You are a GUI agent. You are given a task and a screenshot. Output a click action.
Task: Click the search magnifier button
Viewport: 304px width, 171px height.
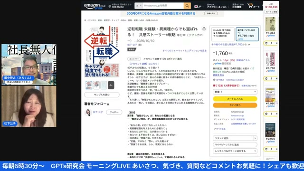[187, 6]
